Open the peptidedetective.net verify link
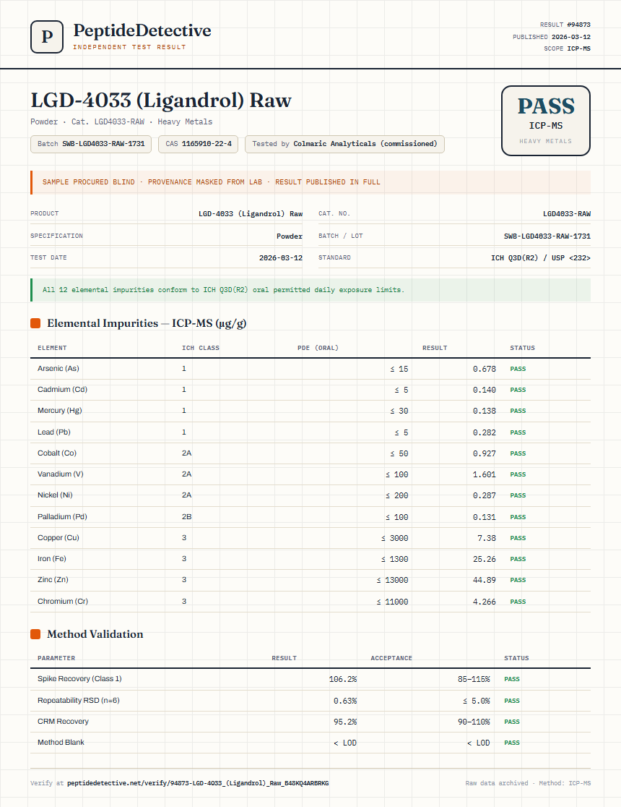Viewport: 621px width, 807px height. tap(198, 783)
